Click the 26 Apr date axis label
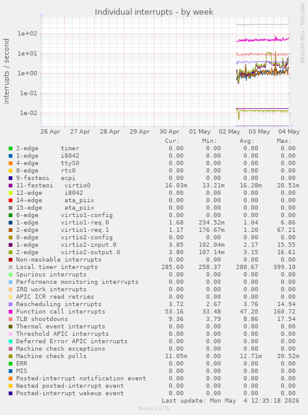Screen dimensions: 308x415 point(50,132)
